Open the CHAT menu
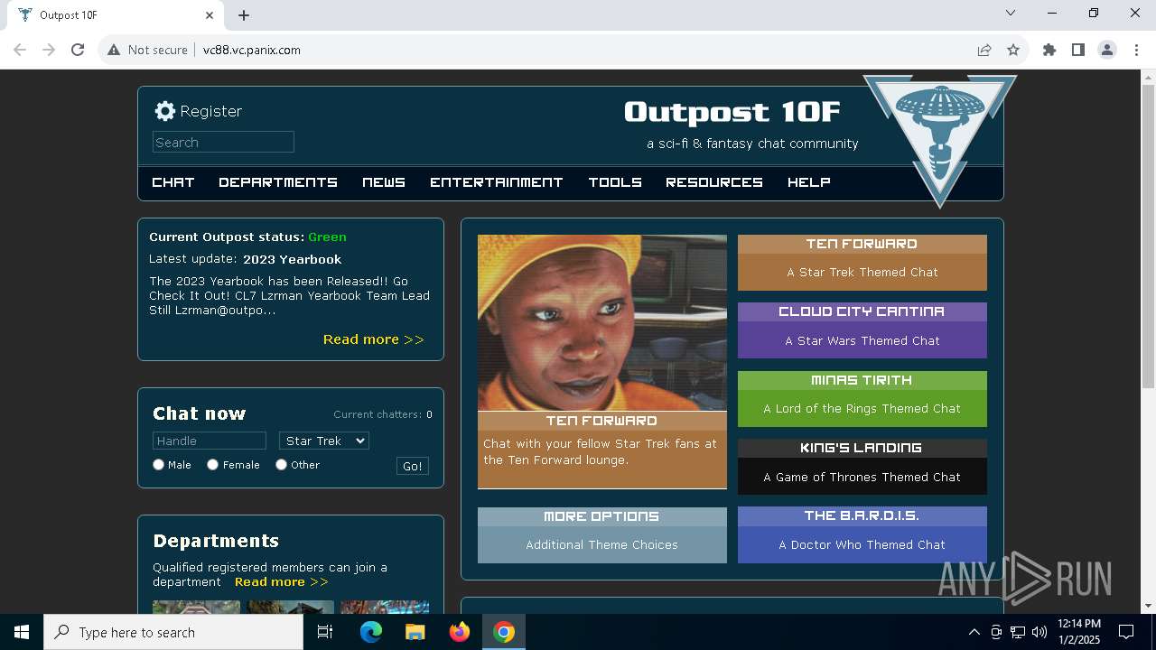The height and width of the screenshot is (650, 1156). click(173, 182)
